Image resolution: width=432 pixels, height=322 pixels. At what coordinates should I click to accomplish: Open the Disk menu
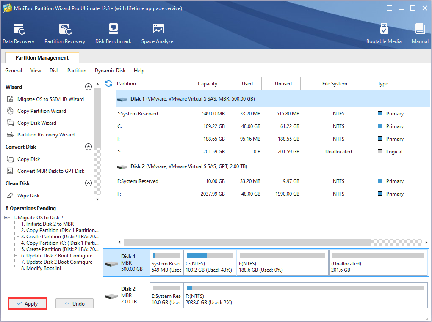pyautogui.click(x=54, y=71)
